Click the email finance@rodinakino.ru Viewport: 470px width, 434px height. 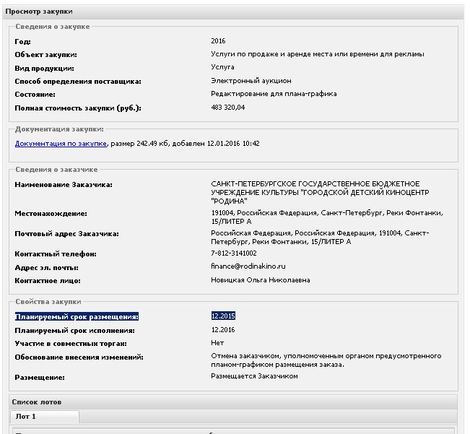[248, 266]
